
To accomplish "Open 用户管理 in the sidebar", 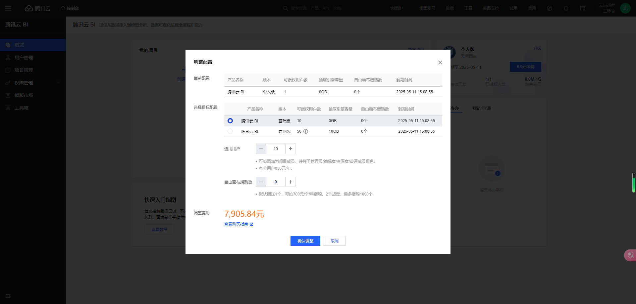I will [33, 58].
